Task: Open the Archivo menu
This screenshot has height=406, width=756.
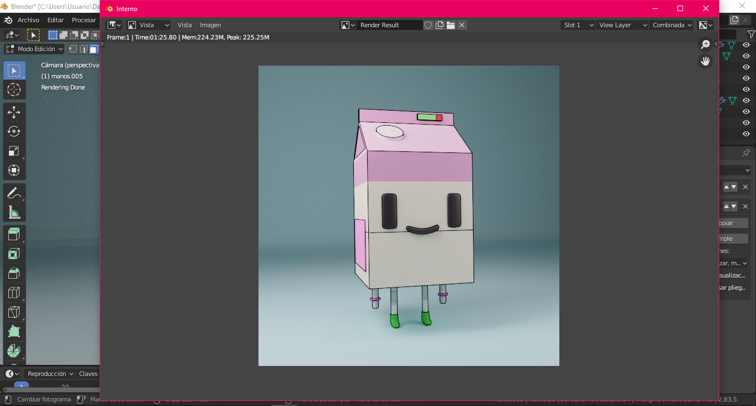Action: point(28,20)
